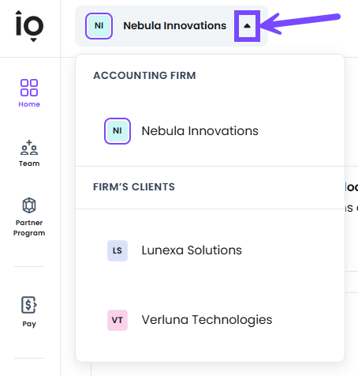Open the Pay dollar icon
Image resolution: width=358 pixels, height=376 pixels.
point(29,305)
